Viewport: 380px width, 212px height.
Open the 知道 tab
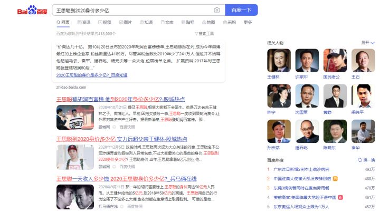(x=146, y=22)
